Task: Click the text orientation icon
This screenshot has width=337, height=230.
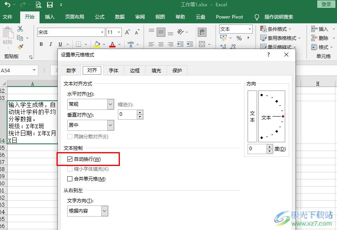Action: point(180,32)
